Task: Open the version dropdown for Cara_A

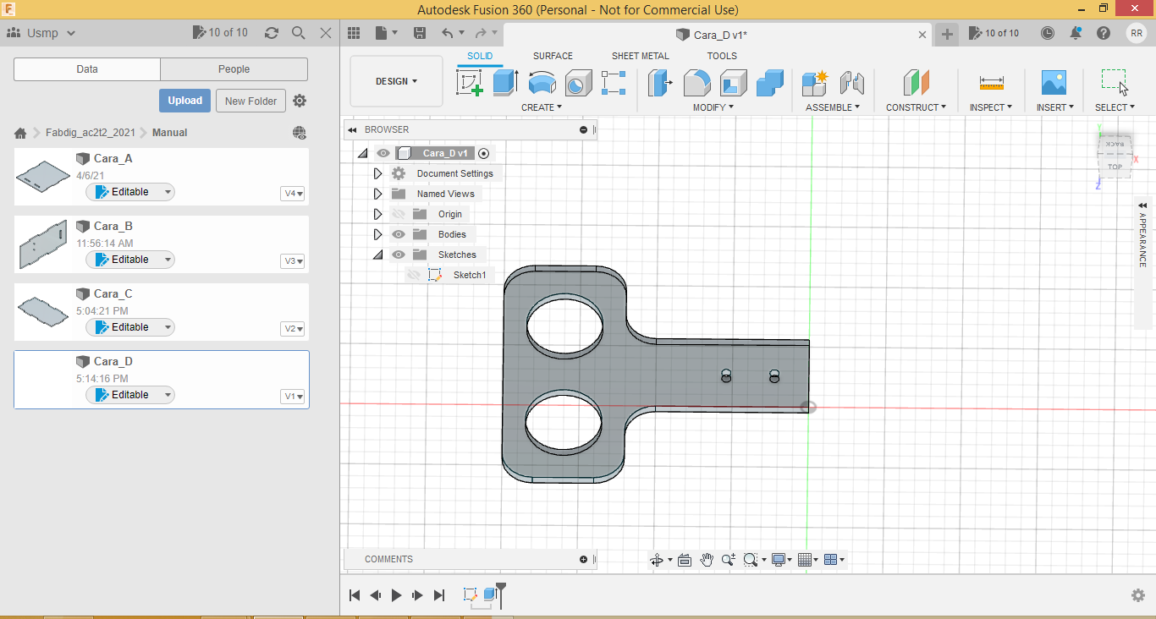Action: coord(293,194)
